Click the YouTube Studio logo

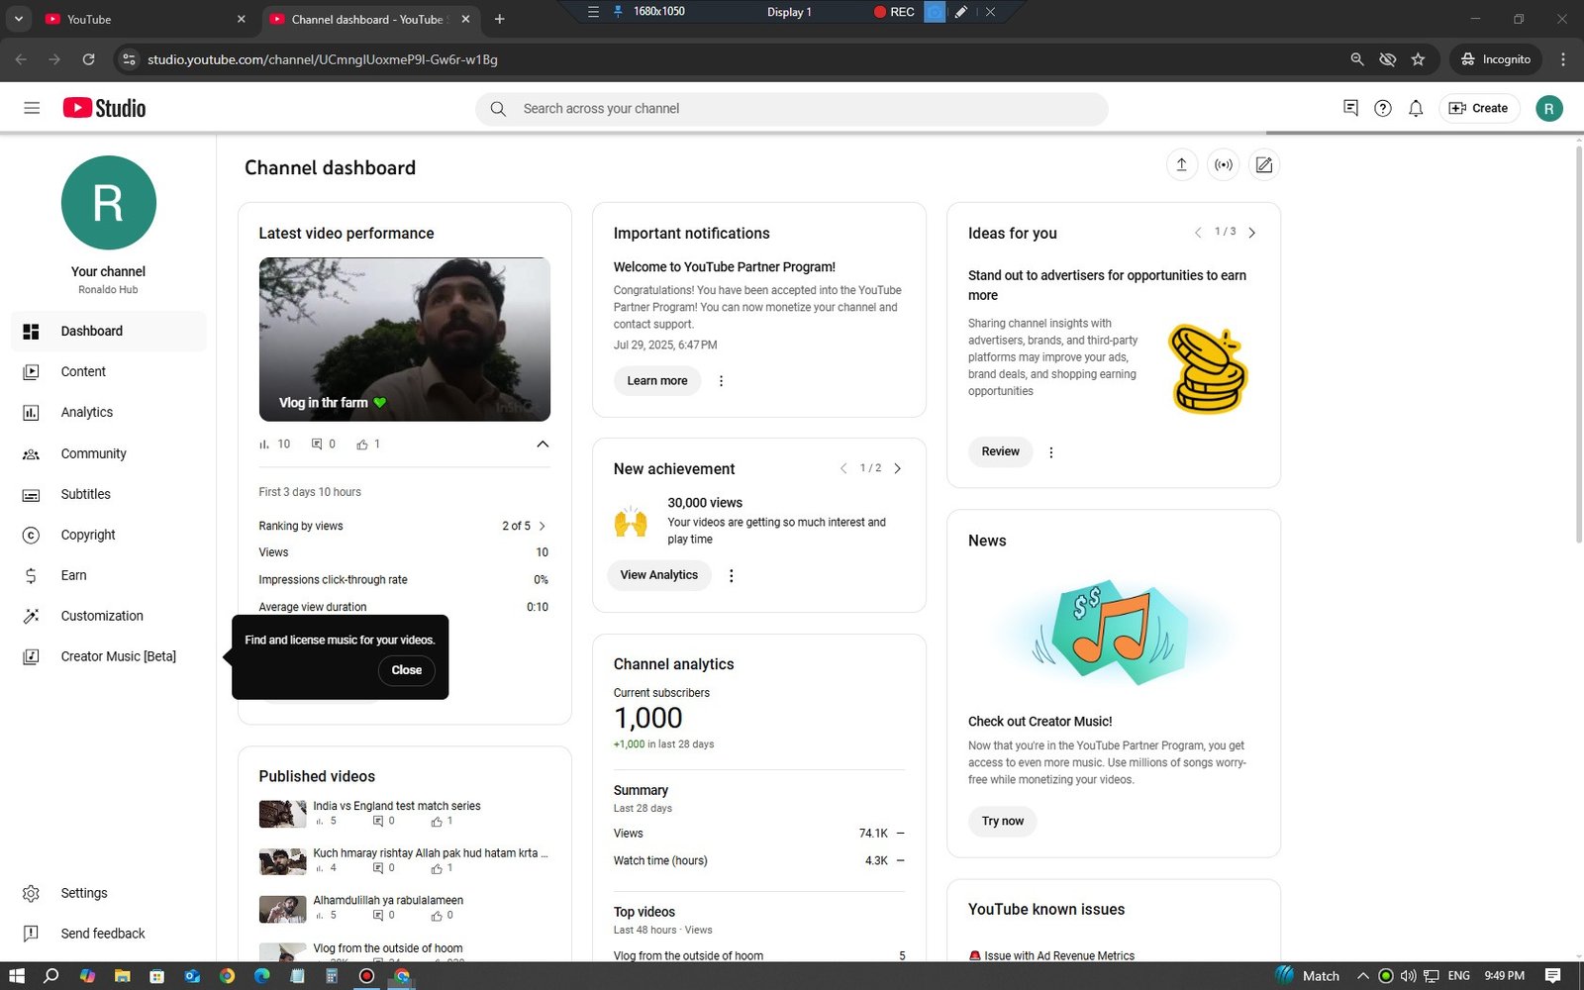pos(104,108)
